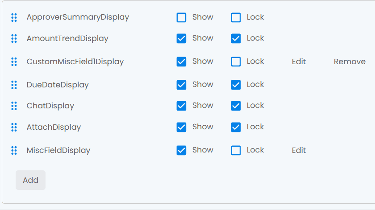The height and width of the screenshot is (210, 375).
Task: Click the drag handle for DueDateDisplay
Action: pyautogui.click(x=14, y=85)
